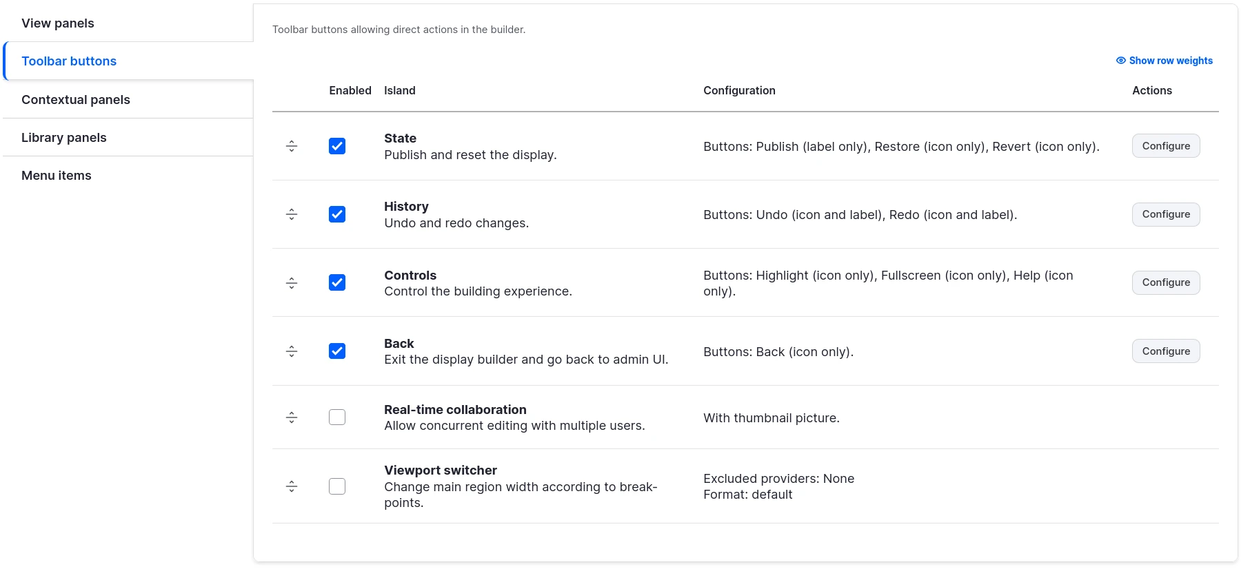The image size is (1250, 569).
Task: Click the eye icon beside Show row weights
Action: (x=1121, y=61)
